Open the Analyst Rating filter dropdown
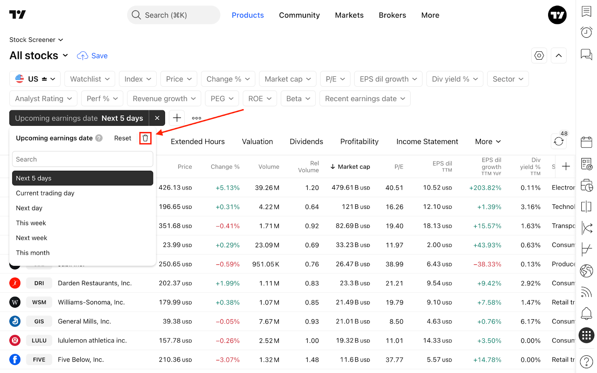 tap(43, 98)
